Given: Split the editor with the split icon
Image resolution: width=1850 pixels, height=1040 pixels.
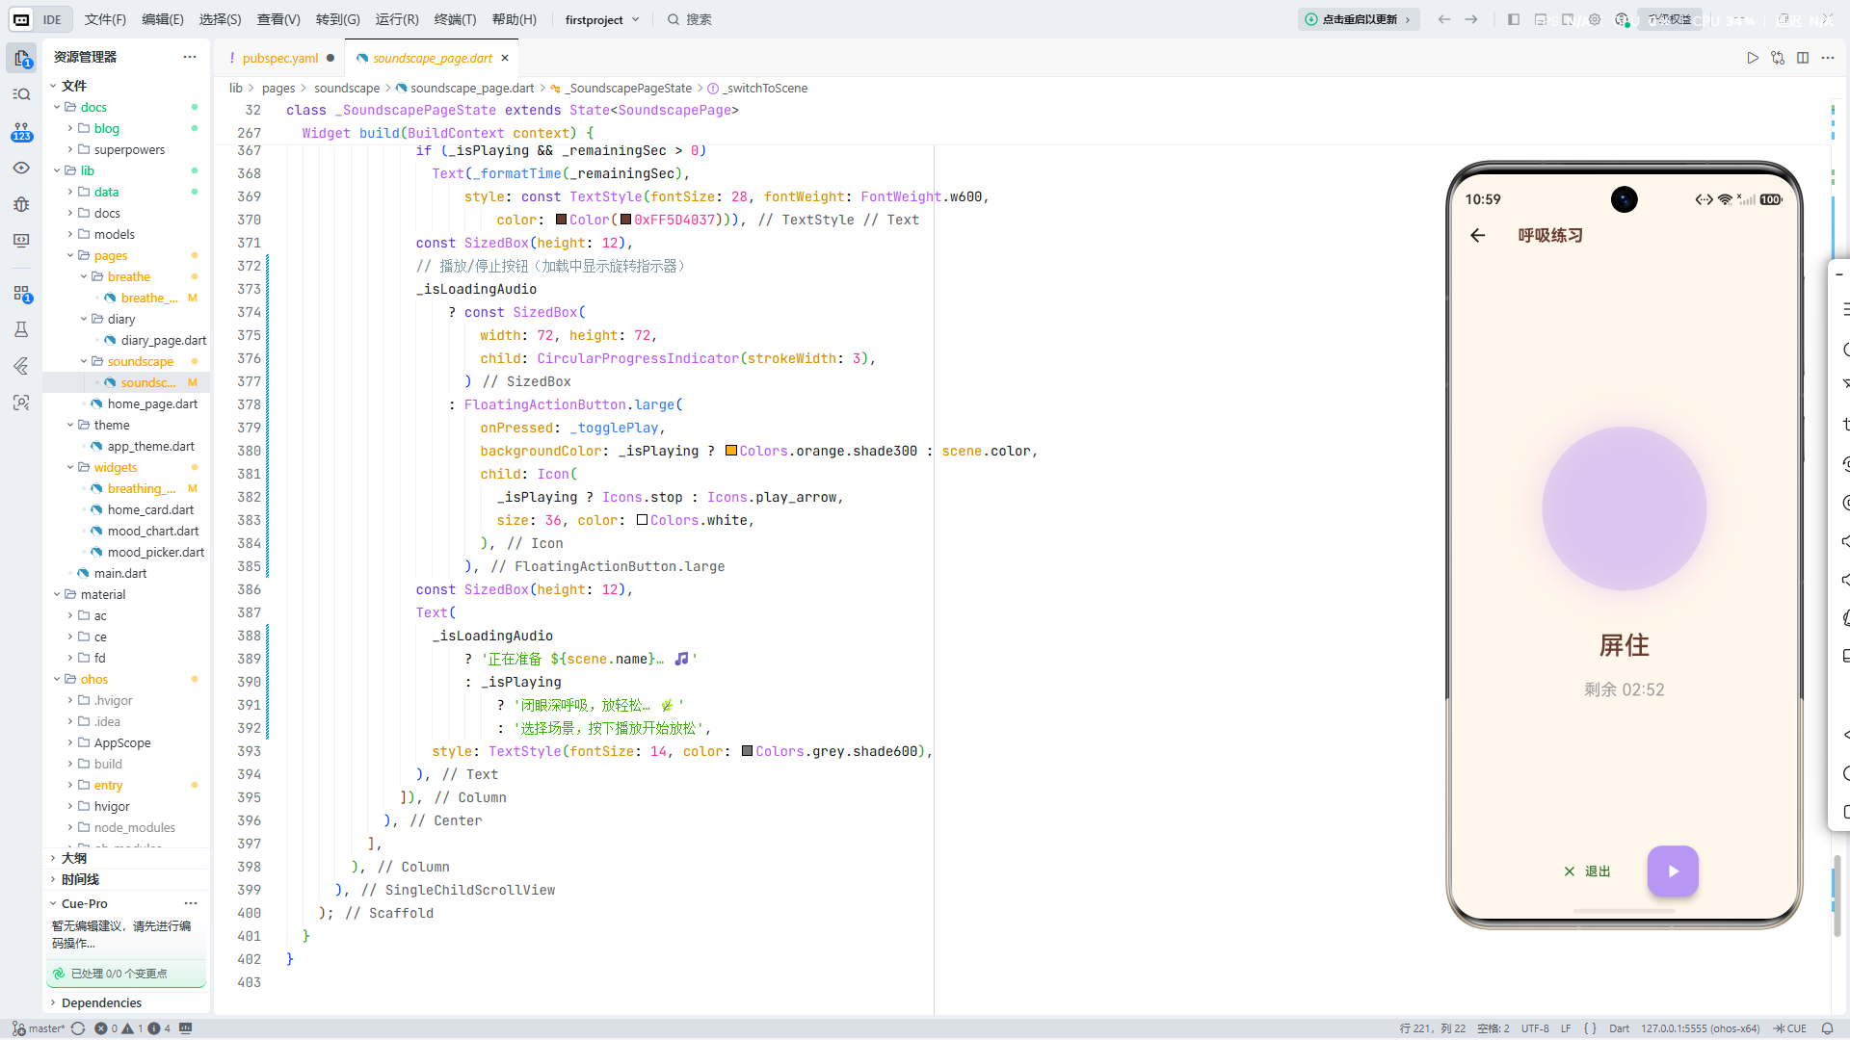Looking at the screenshot, I should click(1803, 58).
